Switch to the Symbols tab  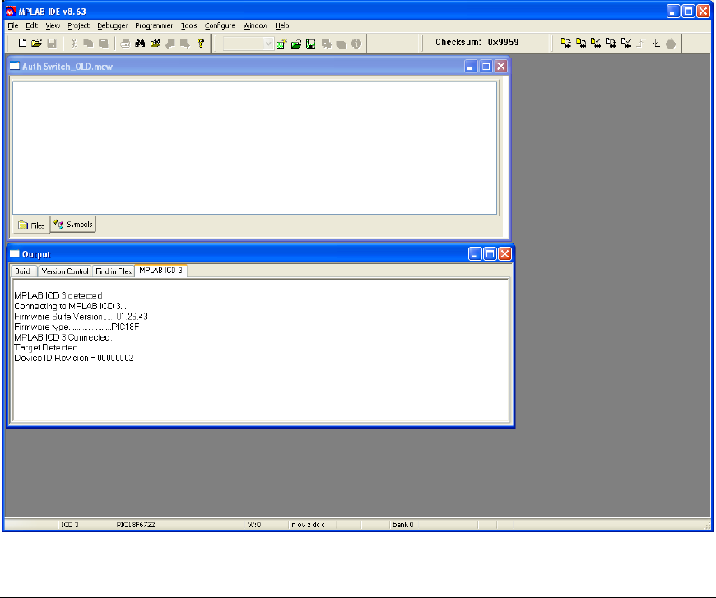tap(73, 224)
